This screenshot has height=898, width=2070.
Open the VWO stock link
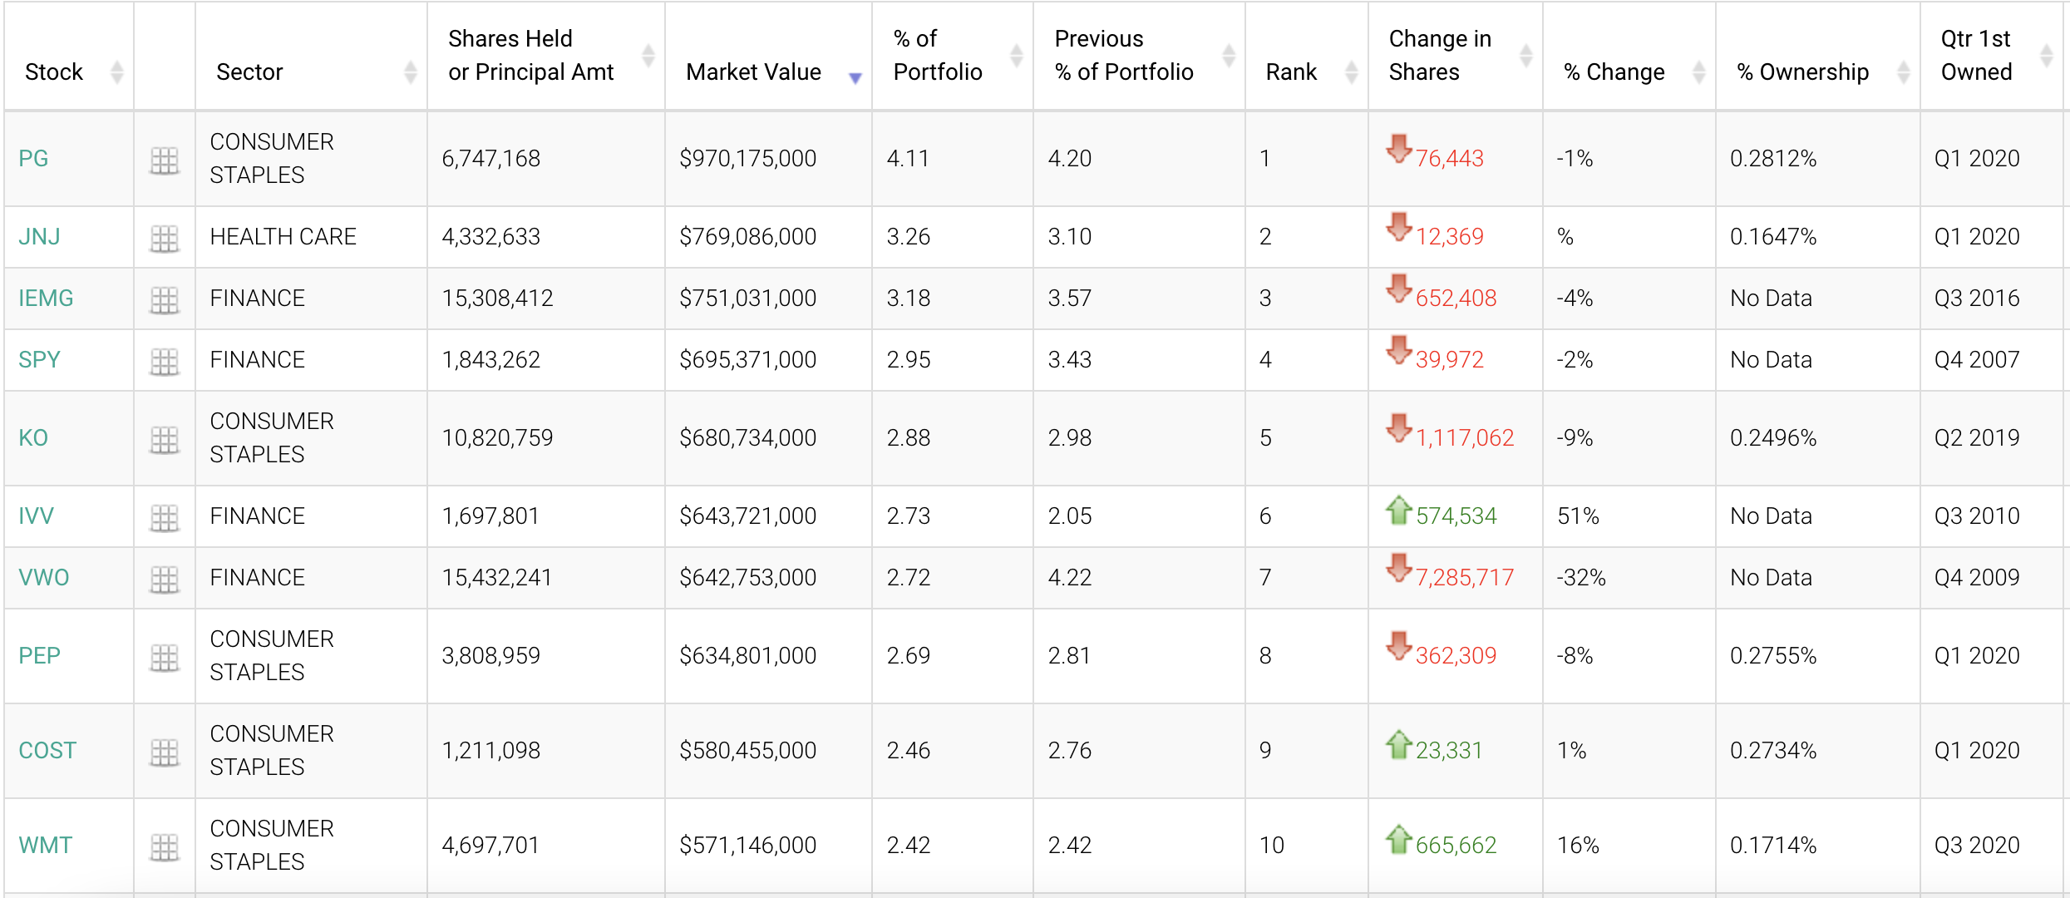(43, 577)
